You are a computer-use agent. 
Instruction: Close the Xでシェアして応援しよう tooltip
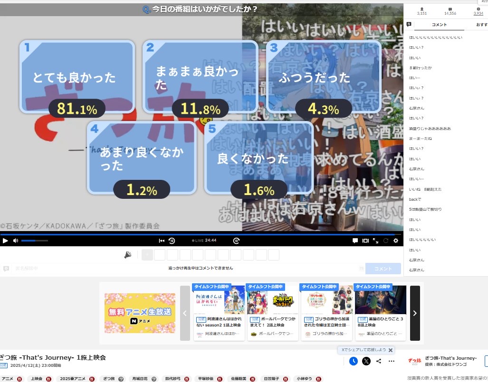point(391,350)
